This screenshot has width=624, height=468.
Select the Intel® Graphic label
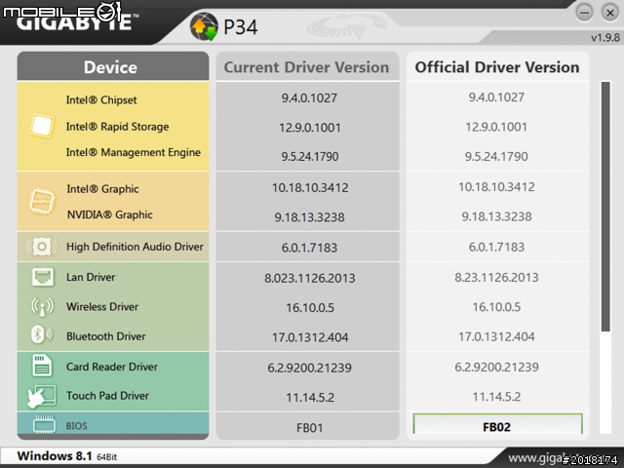(x=102, y=188)
